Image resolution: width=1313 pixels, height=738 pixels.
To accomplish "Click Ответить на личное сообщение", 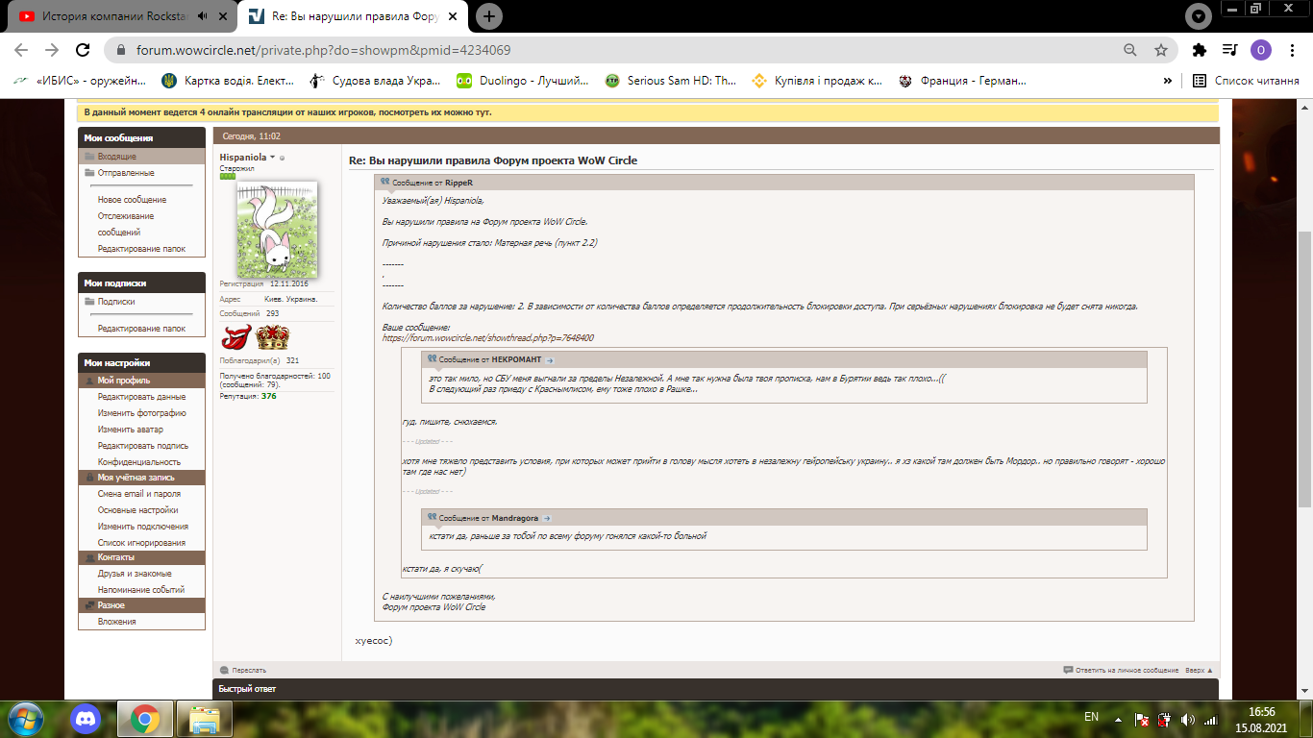I will click(x=1127, y=670).
